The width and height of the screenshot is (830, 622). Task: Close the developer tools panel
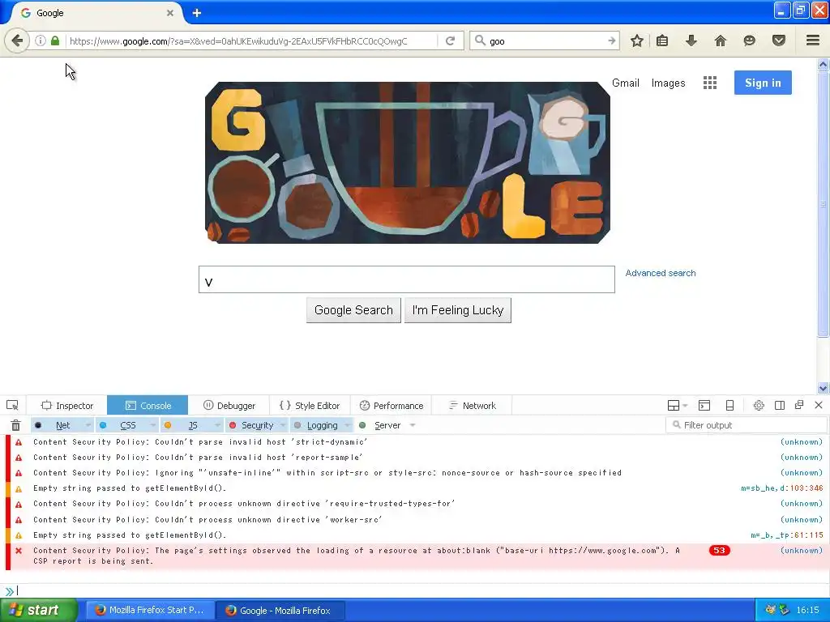coord(819,405)
